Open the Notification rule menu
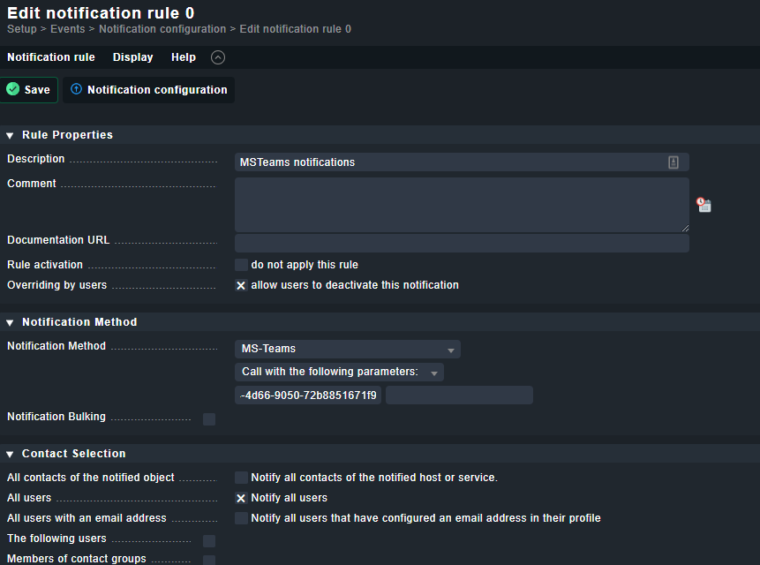 51,57
